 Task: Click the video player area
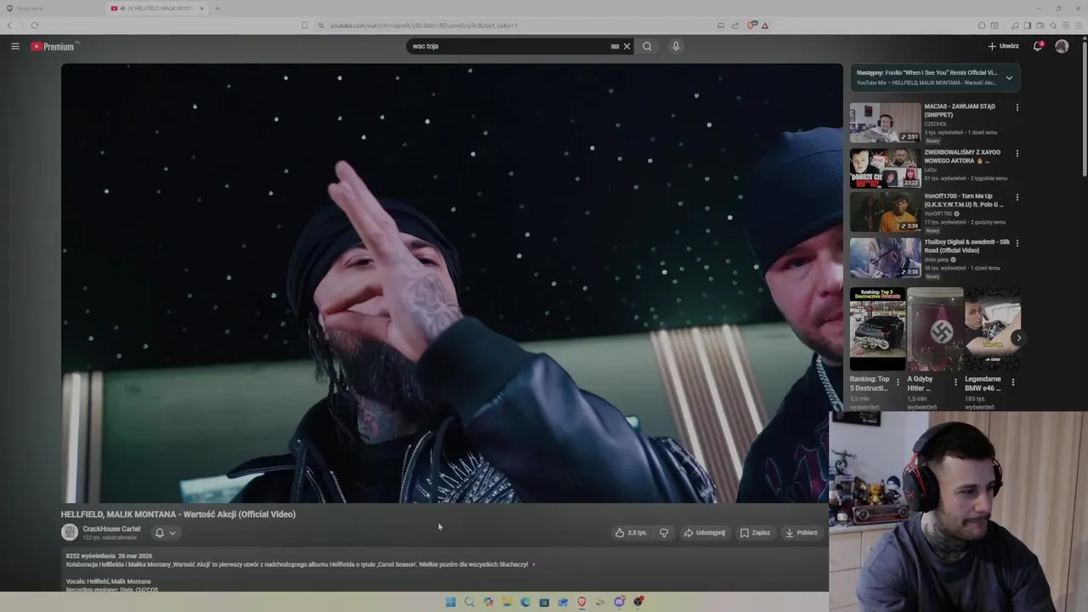pos(451,283)
